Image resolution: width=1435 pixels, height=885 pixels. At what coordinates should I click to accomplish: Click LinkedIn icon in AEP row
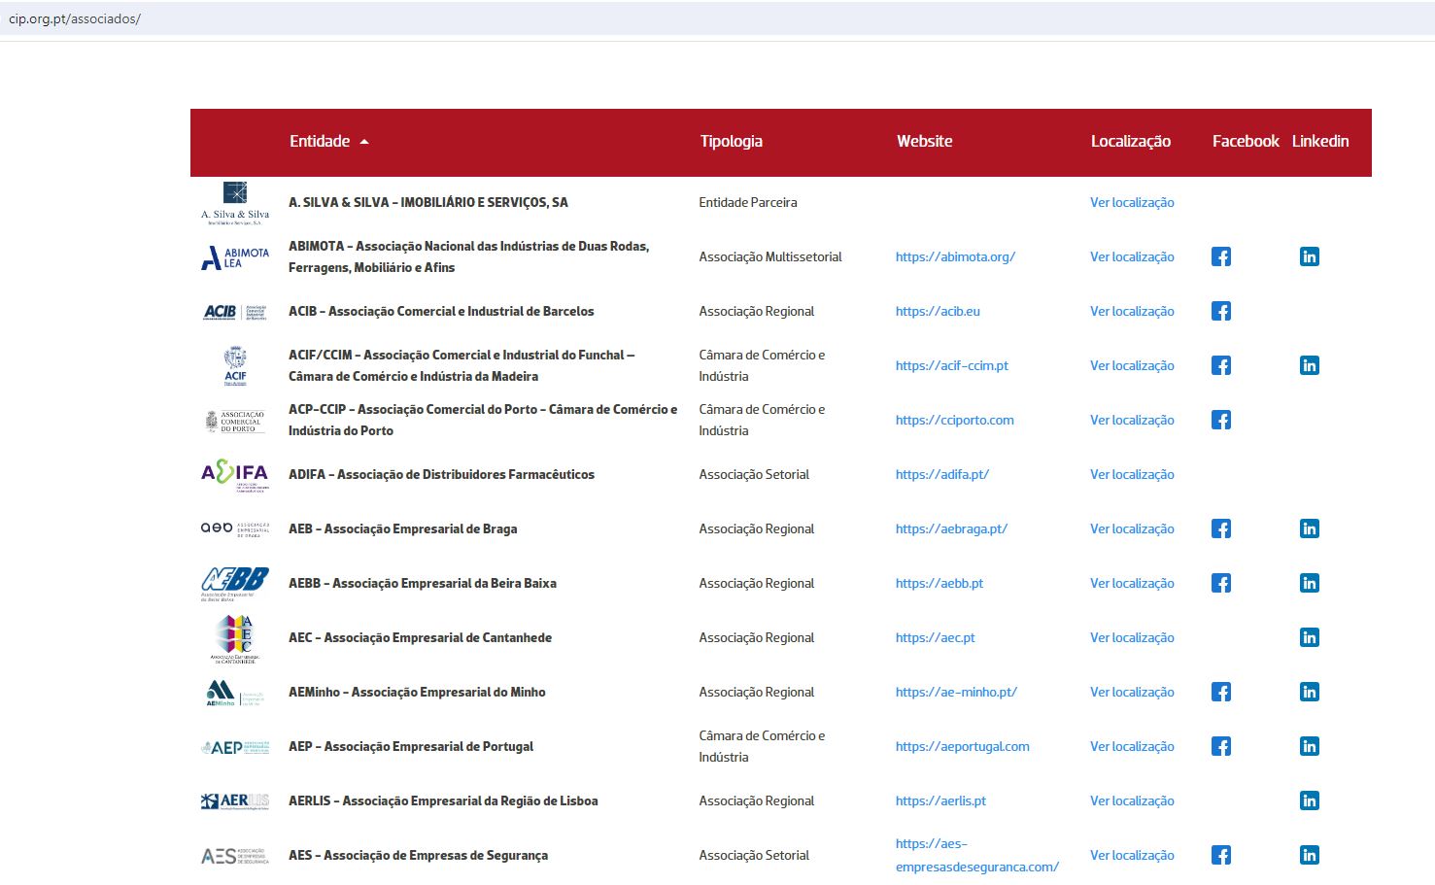pos(1310,746)
